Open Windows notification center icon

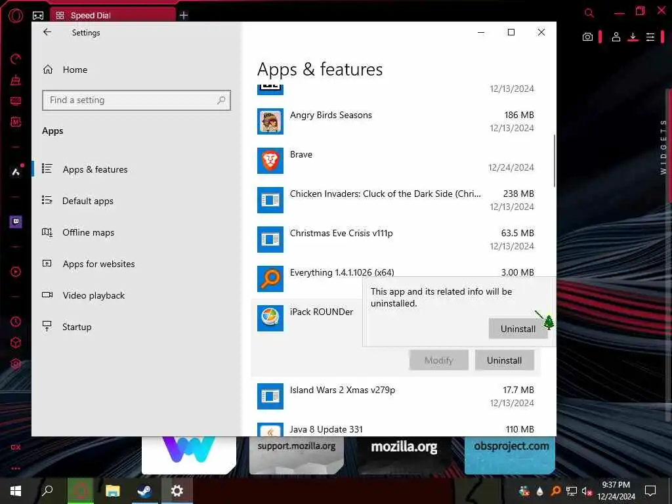tap(650, 491)
